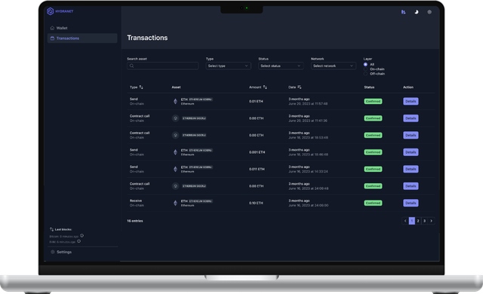Viewport: 483px width, 294px height.
Task: Sort by Date column icon
Action: (300, 87)
